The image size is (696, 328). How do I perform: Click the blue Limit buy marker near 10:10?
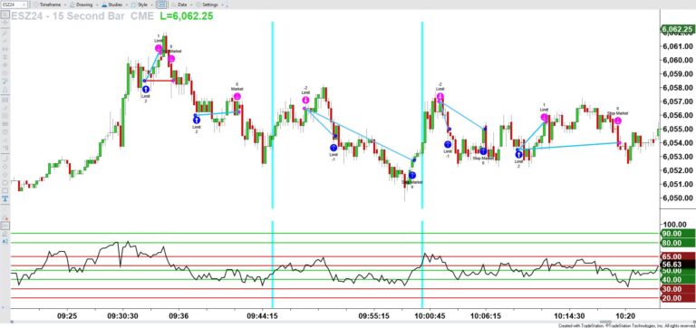pos(518,154)
